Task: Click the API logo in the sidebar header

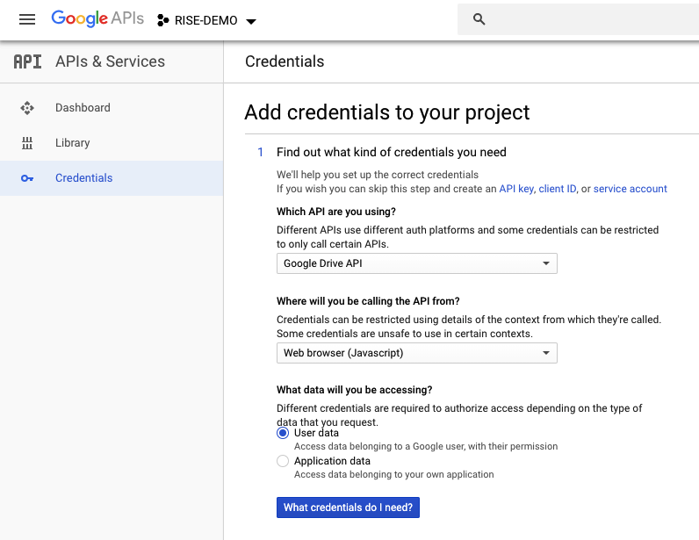Action: pos(27,61)
